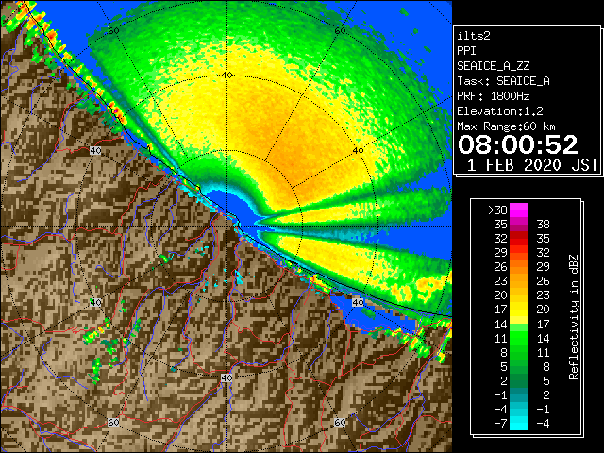Click the 60 km label over southeast land
Screen dimensions: 604x453
pos(340,423)
